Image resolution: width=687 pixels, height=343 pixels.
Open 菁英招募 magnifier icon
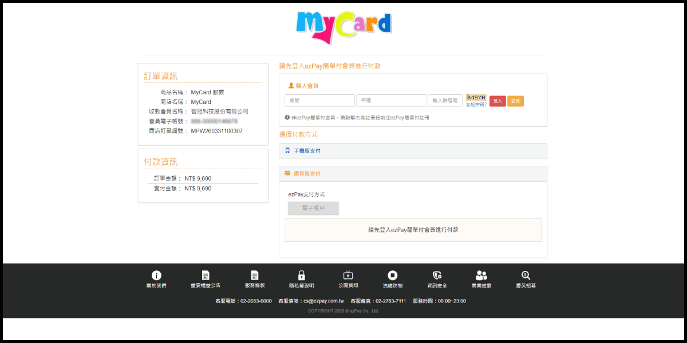pyautogui.click(x=526, y=276)
